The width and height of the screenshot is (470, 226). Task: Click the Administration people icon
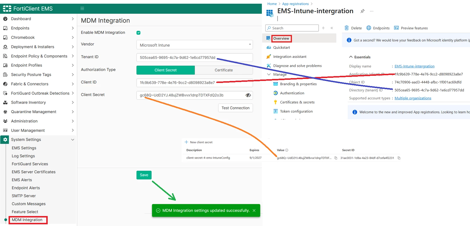coord(5,121)
